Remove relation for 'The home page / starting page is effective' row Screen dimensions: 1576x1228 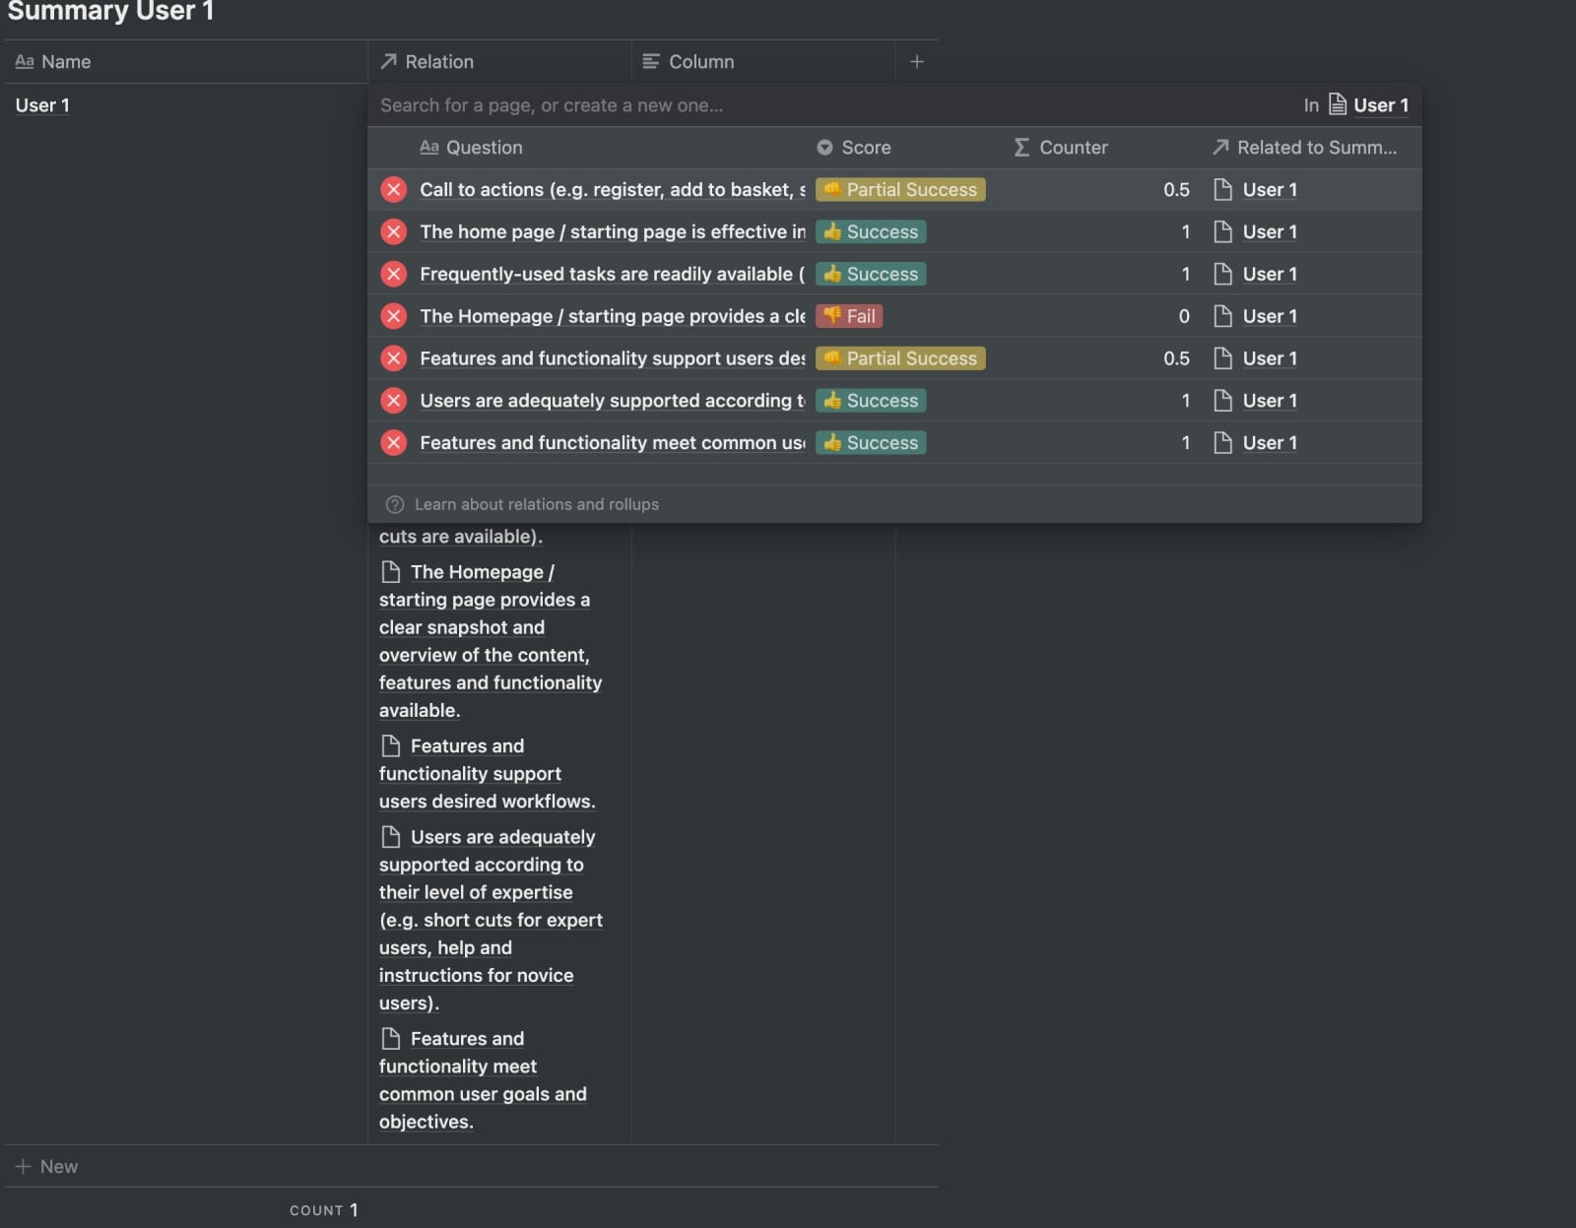point(394,232)
